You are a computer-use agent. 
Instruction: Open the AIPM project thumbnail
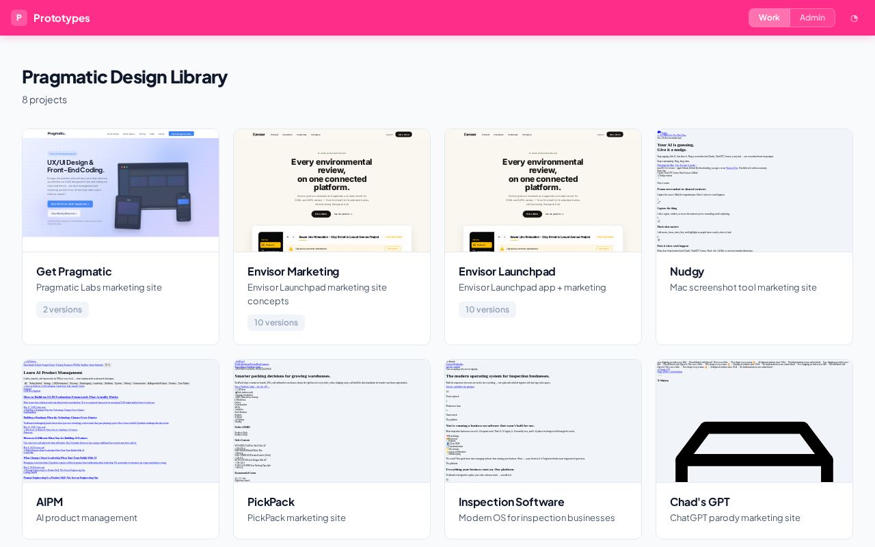point(121,421)
